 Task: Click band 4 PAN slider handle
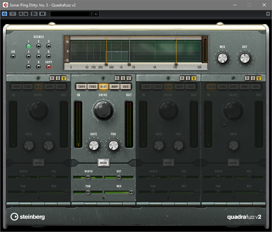tap(218, 192)
